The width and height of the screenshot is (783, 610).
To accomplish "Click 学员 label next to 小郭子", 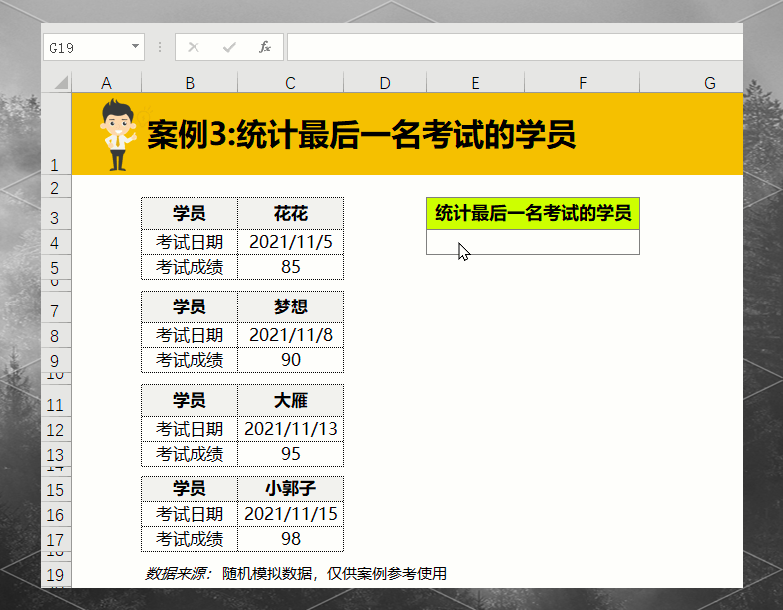I will (190, 489).
